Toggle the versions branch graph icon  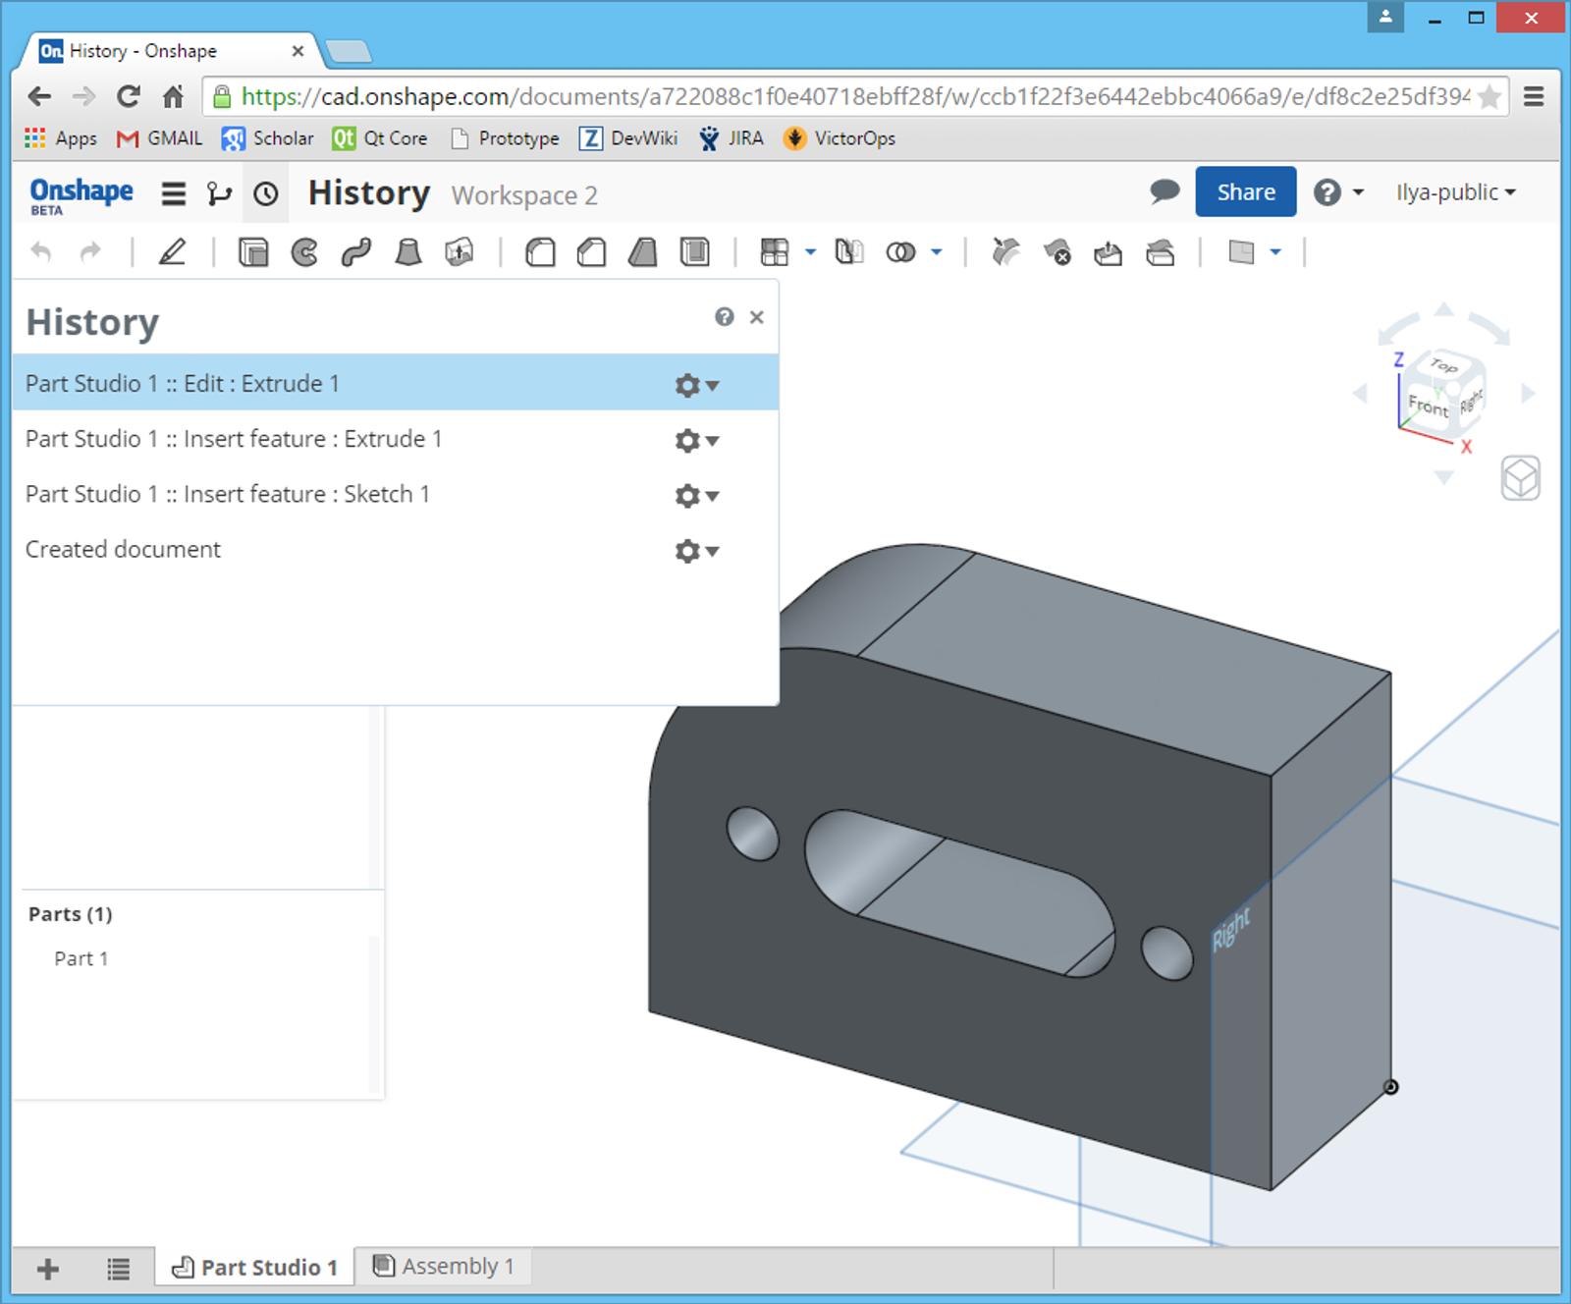pyautogui.click(x=219, y=194)
